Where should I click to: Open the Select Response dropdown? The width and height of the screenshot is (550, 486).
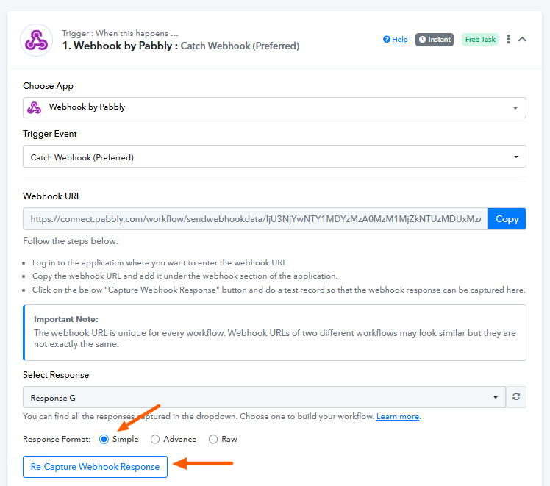click(x=264, y=397)
